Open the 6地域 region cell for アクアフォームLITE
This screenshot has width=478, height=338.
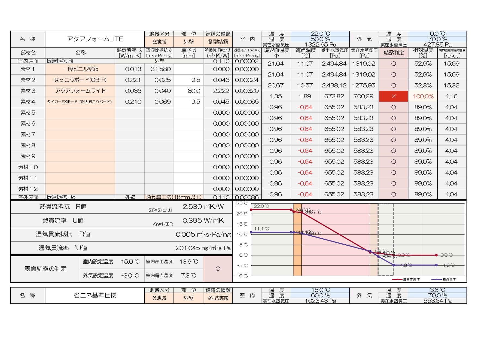coord(159,42)
